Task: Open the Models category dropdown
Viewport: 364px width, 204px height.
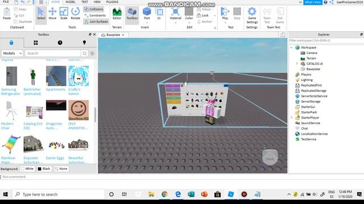Action: tap(12, 53)
